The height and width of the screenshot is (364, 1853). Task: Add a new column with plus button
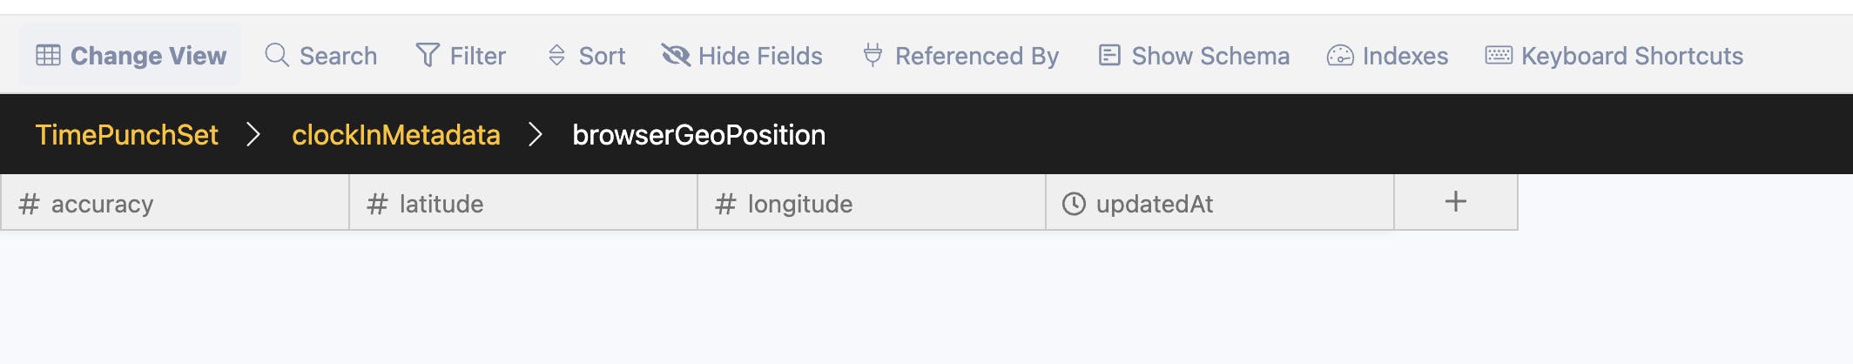click(1455, 202)
